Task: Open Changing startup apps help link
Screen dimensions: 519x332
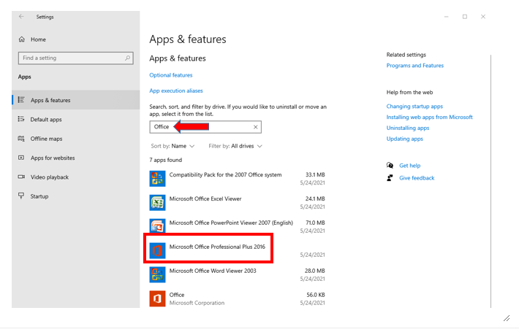Action: point(414,106)
